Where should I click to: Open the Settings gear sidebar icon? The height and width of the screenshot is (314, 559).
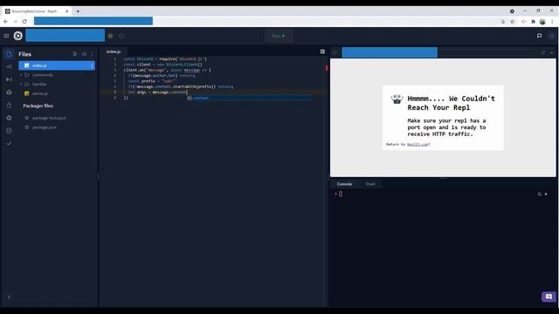(x=9, y=118)
